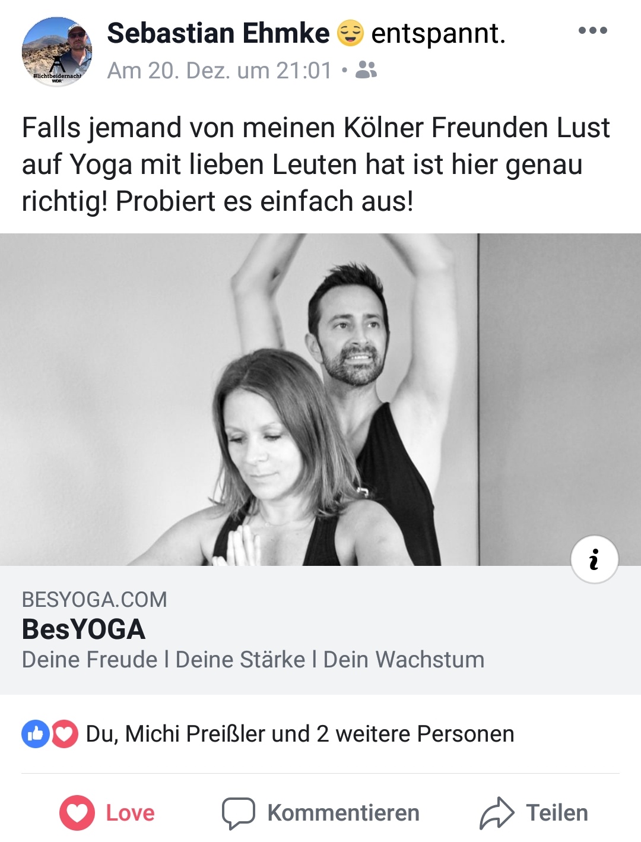Toggle the Love reaction text label
Screen dimensions: 641x842
130,813
